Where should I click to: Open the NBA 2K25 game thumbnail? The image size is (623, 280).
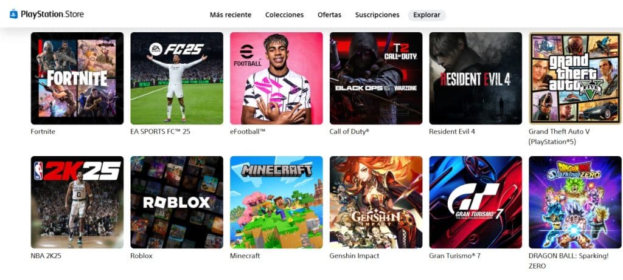pyautogui.click(x=77, y=202)
